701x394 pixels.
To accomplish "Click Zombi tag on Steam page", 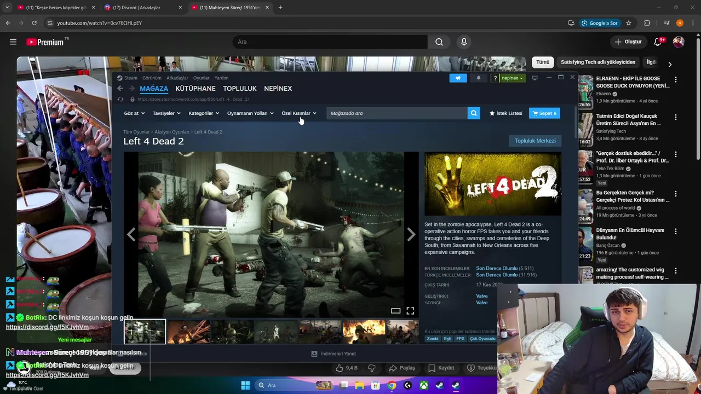I will [x=433, y=339].
